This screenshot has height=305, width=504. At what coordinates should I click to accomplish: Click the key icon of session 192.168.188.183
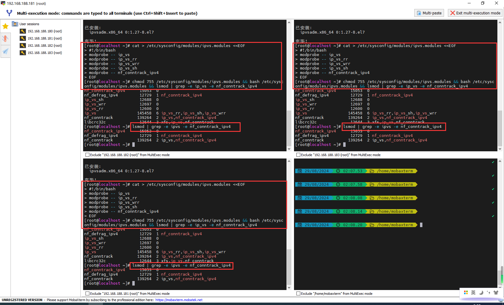pyautogui.click(x=23, y=53)
